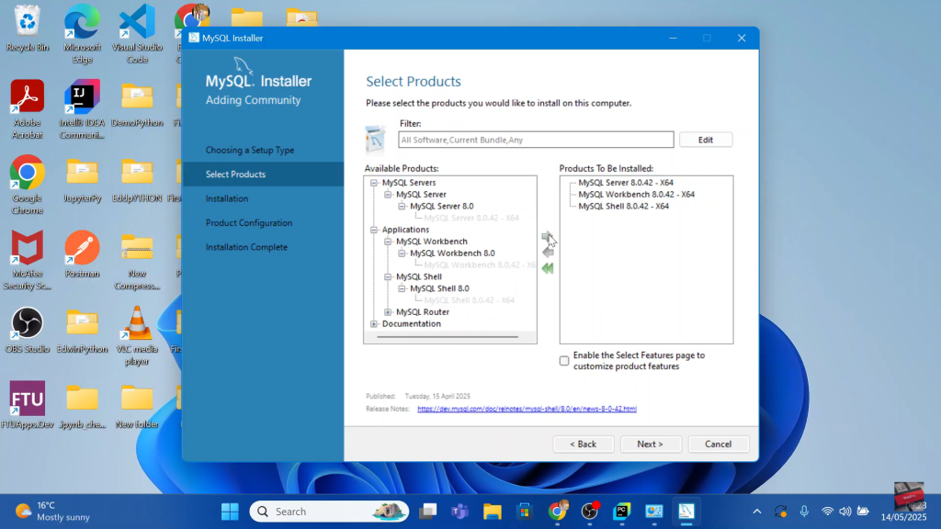Click the green add-product right arrow
941x529 pixels.
(x=548, y=236)
